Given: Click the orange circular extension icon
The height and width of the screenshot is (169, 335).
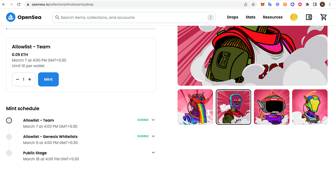Looking at the screenshot, I should (x=285, y=4).
